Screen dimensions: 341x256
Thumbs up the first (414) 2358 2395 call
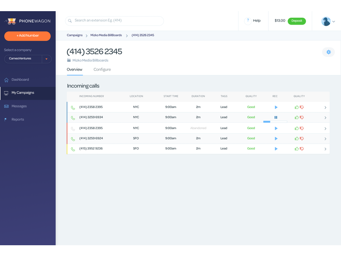[x=296, y=107]
